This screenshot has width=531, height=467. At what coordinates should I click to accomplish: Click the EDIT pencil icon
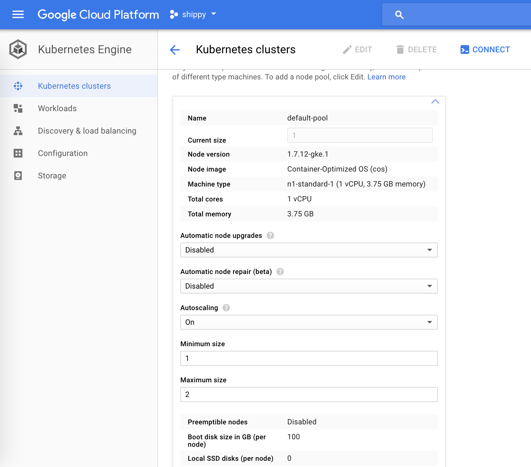tap(347, 50)
